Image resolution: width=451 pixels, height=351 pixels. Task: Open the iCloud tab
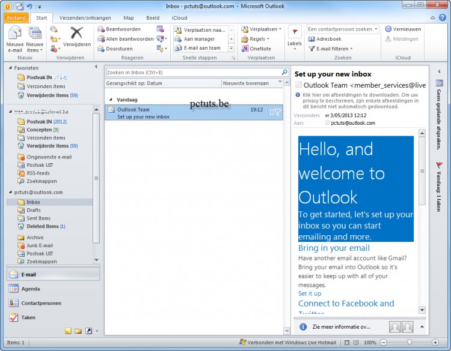coord(179,18)
